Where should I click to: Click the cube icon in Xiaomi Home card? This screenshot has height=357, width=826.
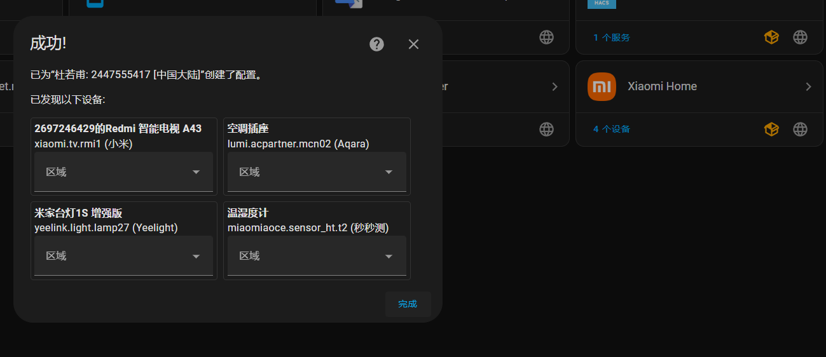click(771, 129)
